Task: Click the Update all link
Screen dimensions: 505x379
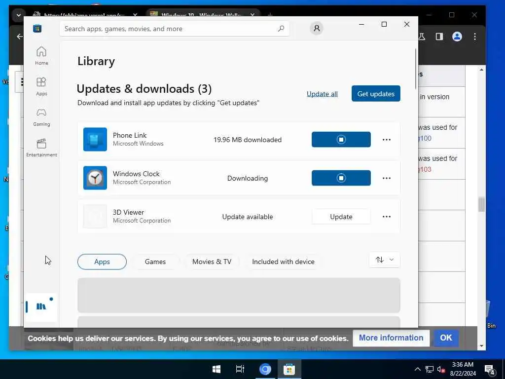Action: coord(322,94)
